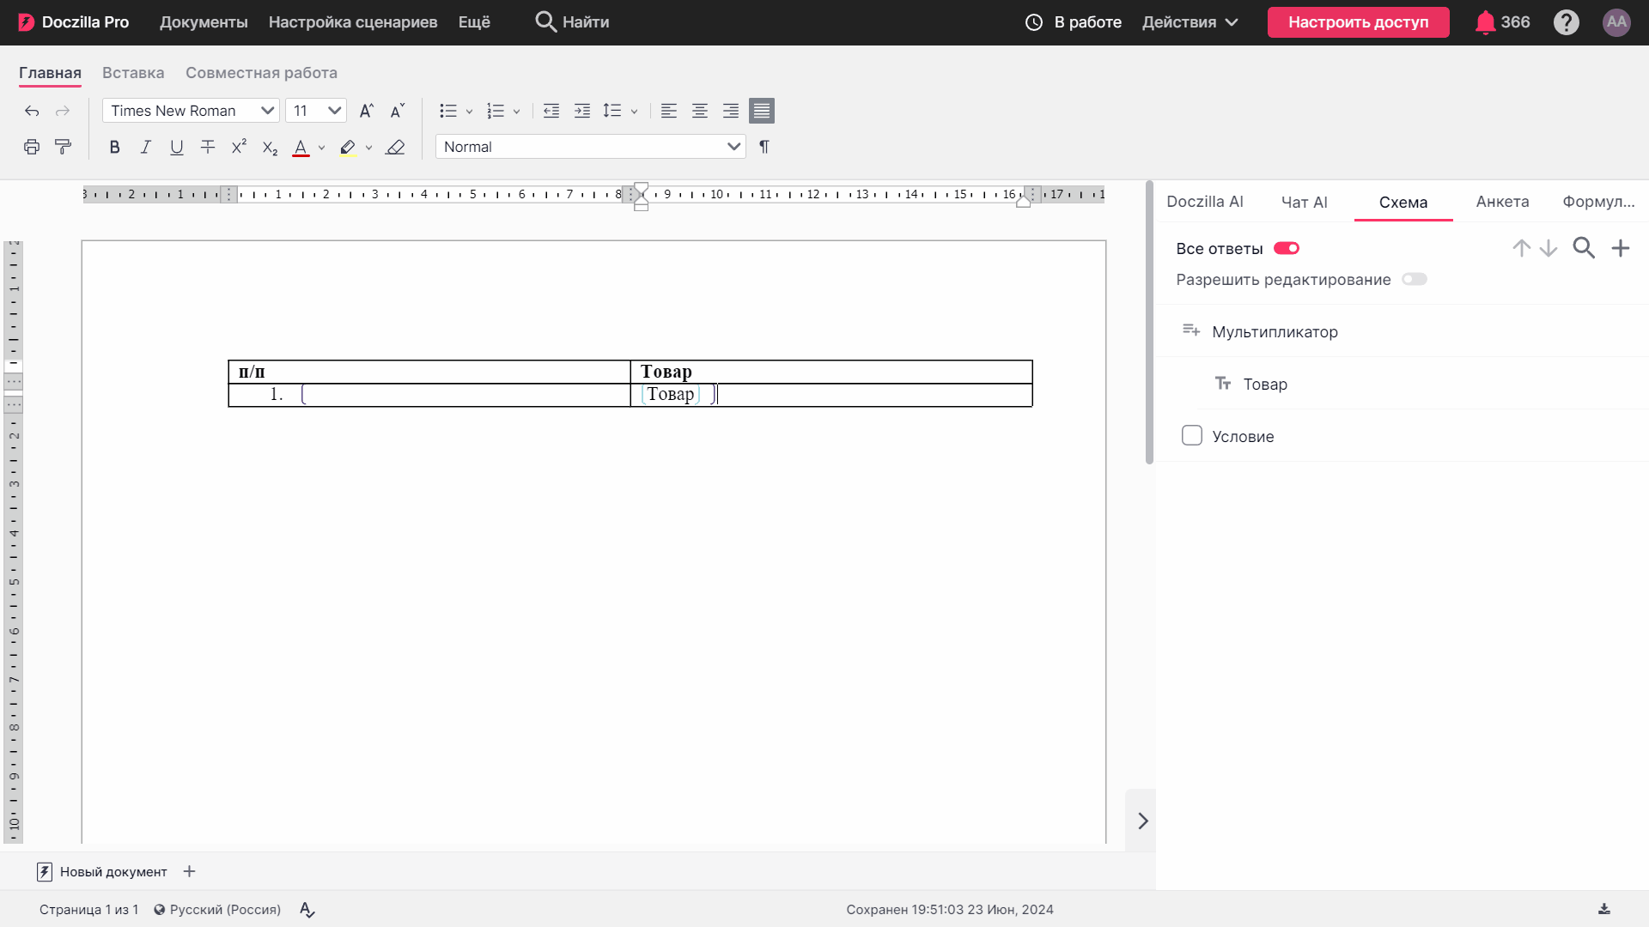Click the В работе status button

click(1074, 22)
